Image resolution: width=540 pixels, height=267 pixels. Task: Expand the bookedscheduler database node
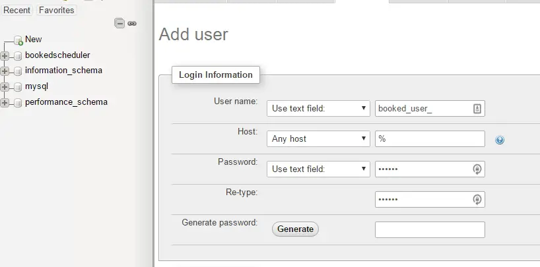(5, 56)
